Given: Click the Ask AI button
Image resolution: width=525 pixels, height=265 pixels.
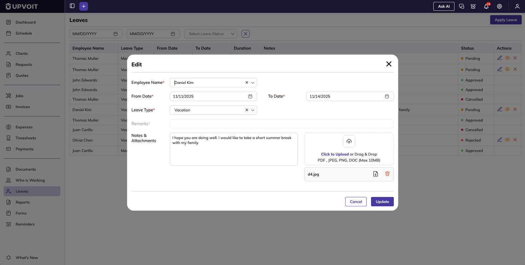Looking at the screenshot, I should coord(444,6).
